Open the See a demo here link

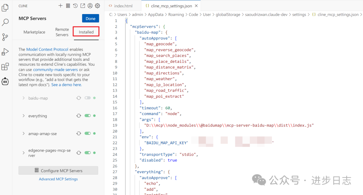67,85
